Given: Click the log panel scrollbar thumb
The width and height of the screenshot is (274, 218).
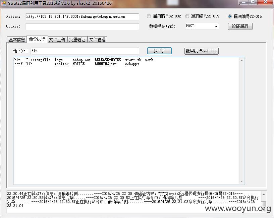Looking at the screenshot, I should click(x=264, y=204).
